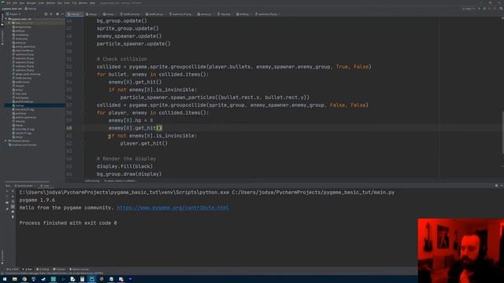Click the locate-opened-file target icon in Project panel
The height and width of the screenshot is (283, 504).
46,14
